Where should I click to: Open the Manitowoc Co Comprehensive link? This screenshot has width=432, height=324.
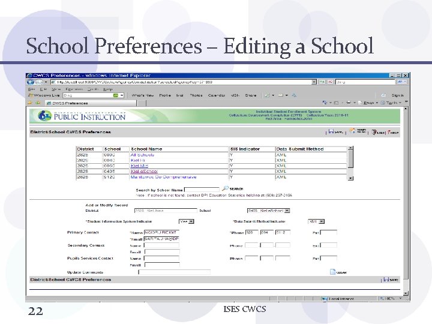(163, 177)
